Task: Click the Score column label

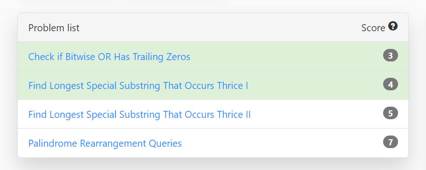Action: coord(373,27)
